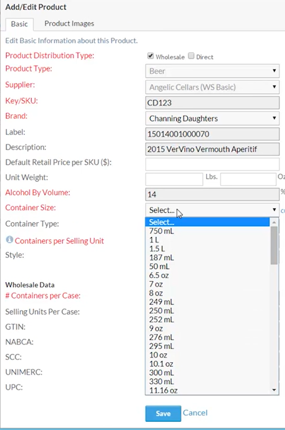Click the Unit Weight Lbs. input box
Viewport: 285px width, 430px height.
(x=174, y=179)
